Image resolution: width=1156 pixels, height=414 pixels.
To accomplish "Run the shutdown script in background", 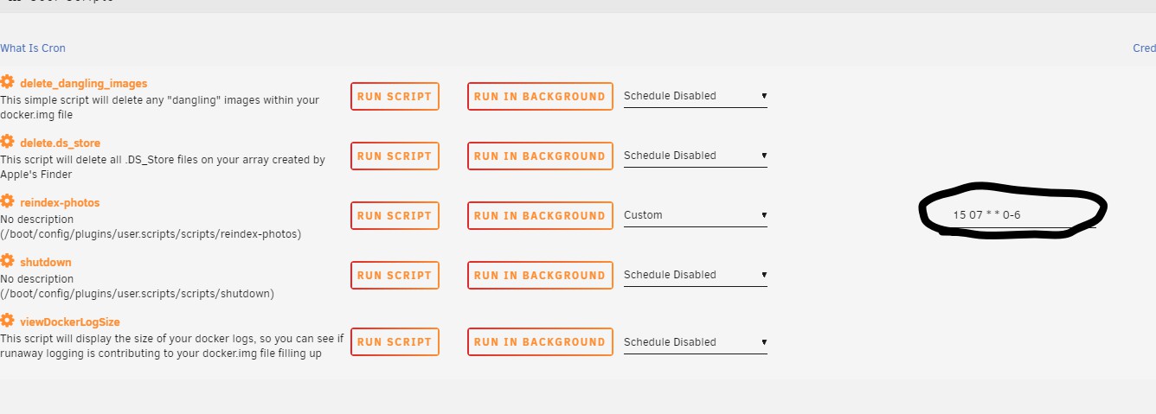I will [x=540, y=276].
